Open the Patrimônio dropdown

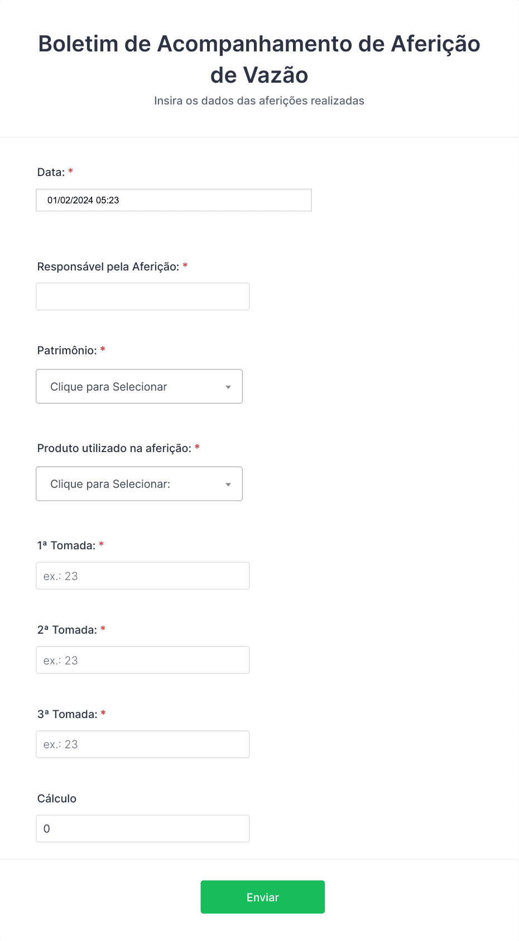coord(139,386)
